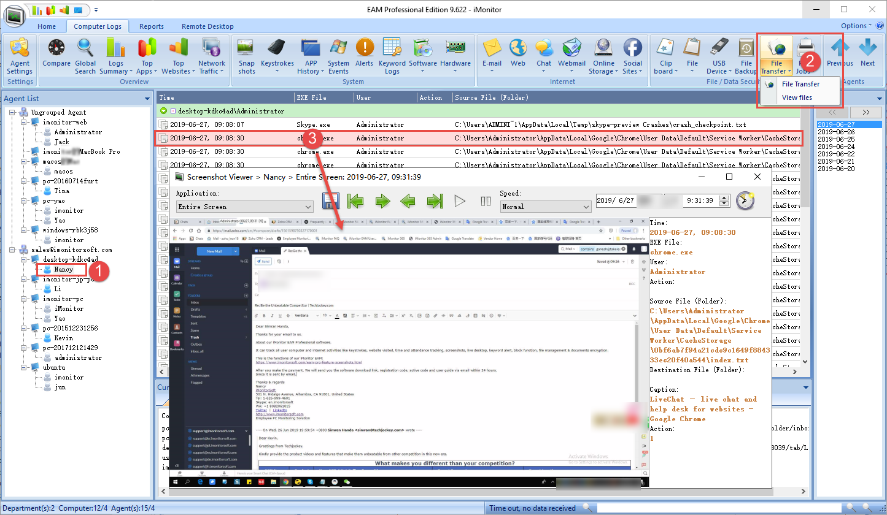
Task: Collapse the Ungrouped Agent tree node
Action: (12, 112)
